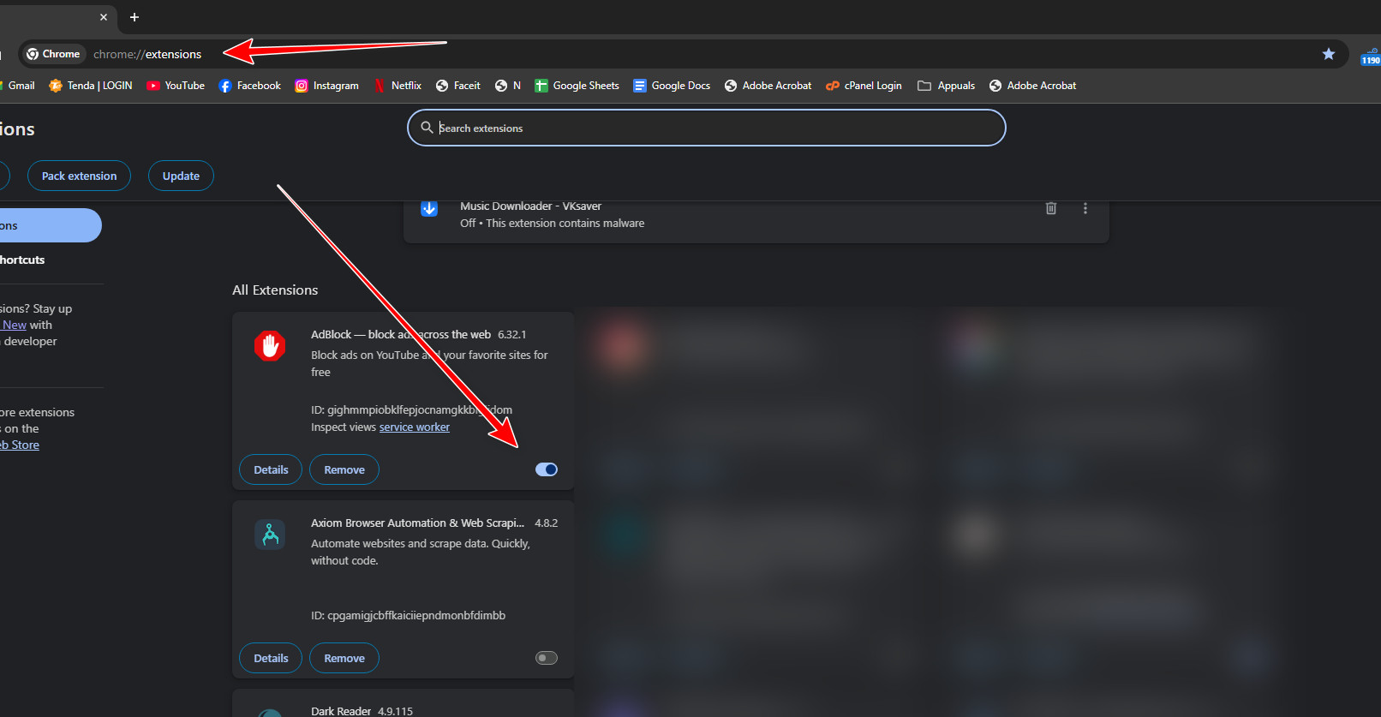Open the Google Docs bookmark
This screenshot has height=717, width=1381.
(672, 86)
